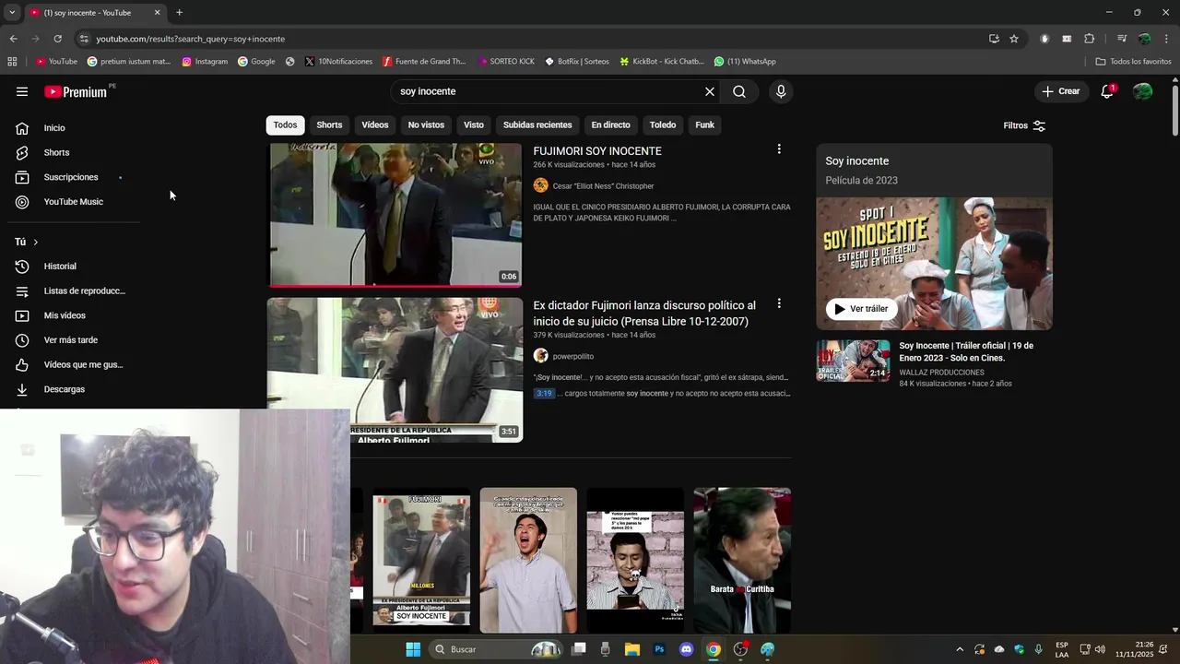The height and width of the screenshot is (664, 1180).
Task: Expand the Tú section chevron
Action: tap(35, 242)
